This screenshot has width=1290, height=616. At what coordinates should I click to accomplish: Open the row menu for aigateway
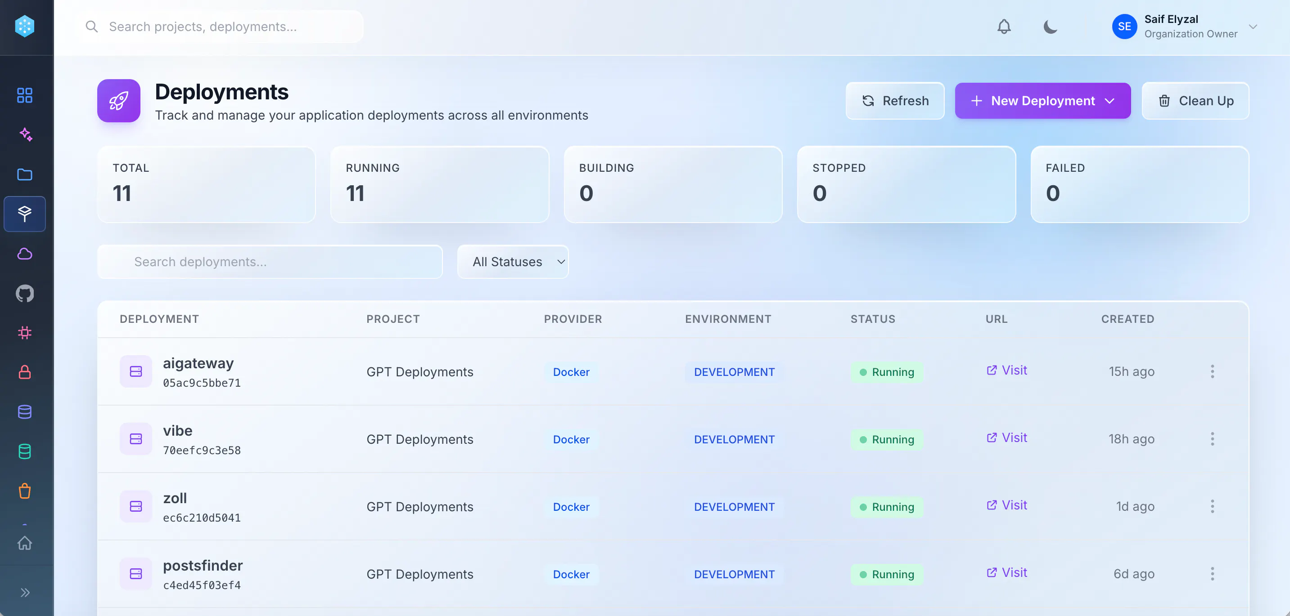point(1213,371)
